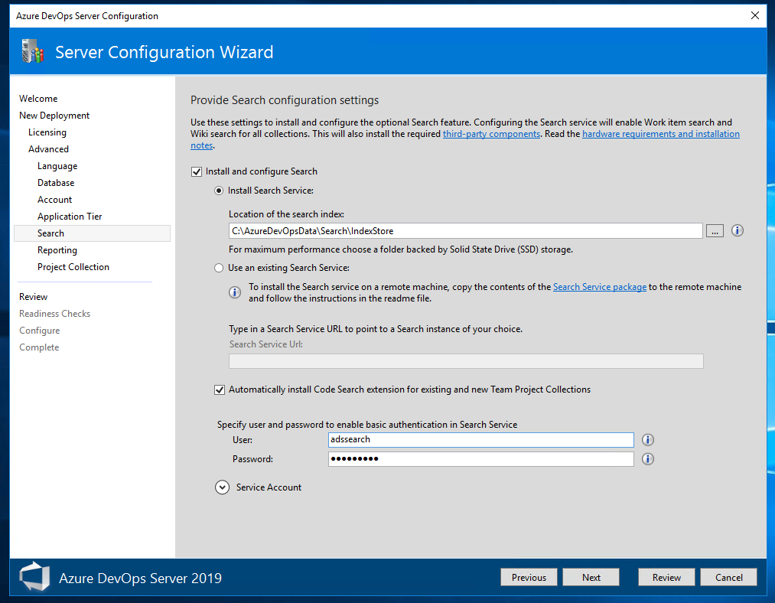The height and width of the screenshot is (603, 775).
Task: Browse for search index folder
Action: [715, 231]
